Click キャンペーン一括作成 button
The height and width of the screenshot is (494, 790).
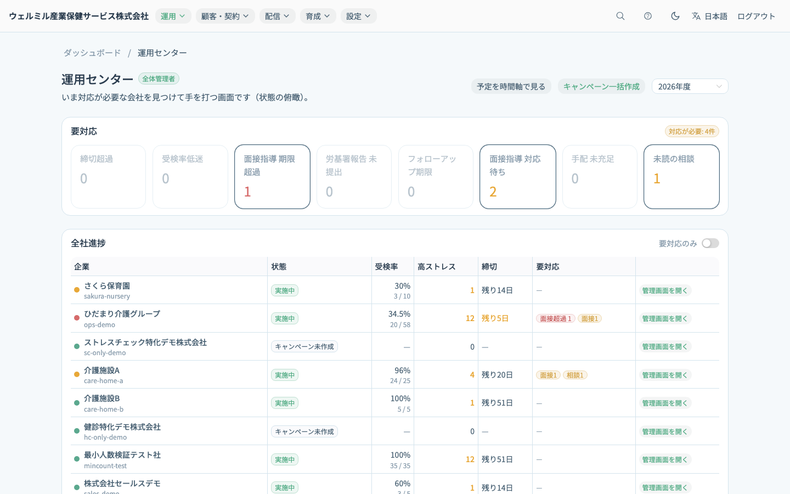[601, 86]
